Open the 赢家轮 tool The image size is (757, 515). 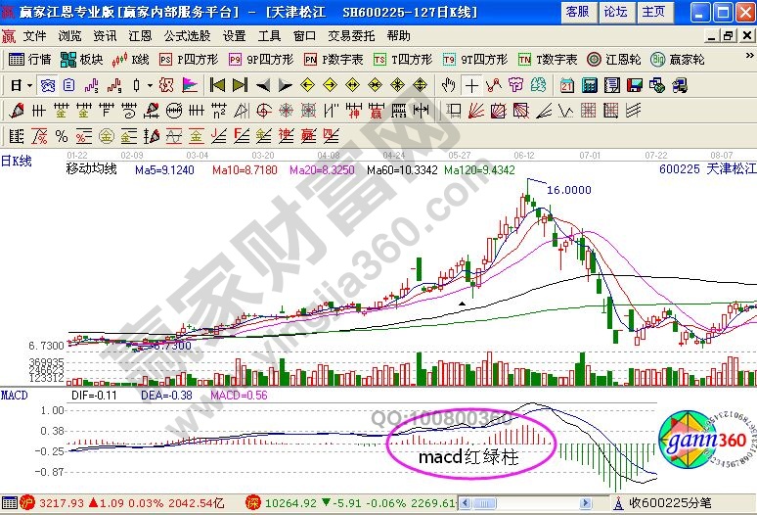(x=671, y=59)
